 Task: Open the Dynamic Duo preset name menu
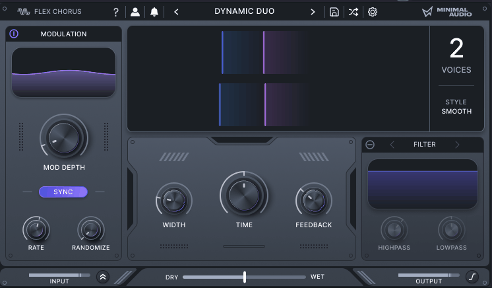tap(245, 11)
